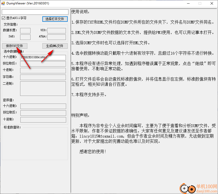Click the first 按位取反 field under 选中数据转换
The image size is (218, 194).
pos(43,64)
